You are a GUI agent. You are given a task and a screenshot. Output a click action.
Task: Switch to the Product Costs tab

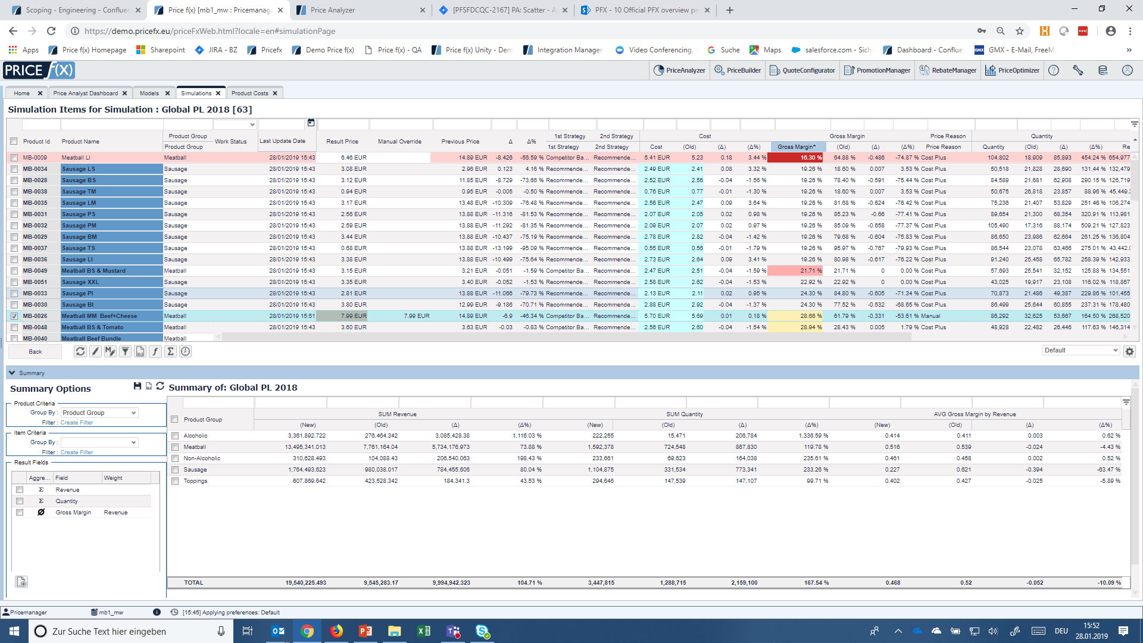[x=249, y=93]
